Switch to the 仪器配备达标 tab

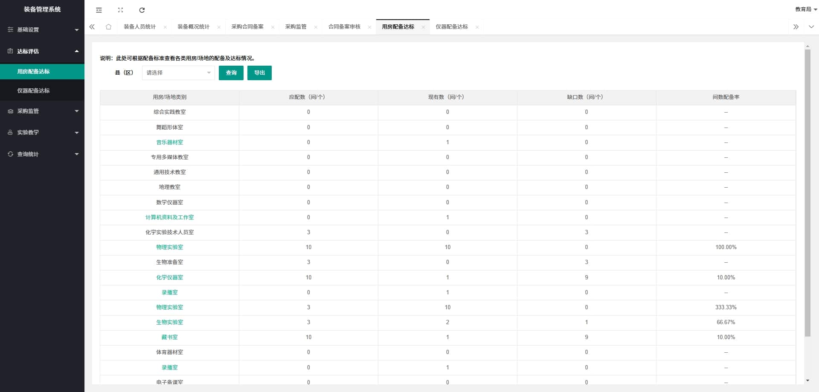pos(451,27)
